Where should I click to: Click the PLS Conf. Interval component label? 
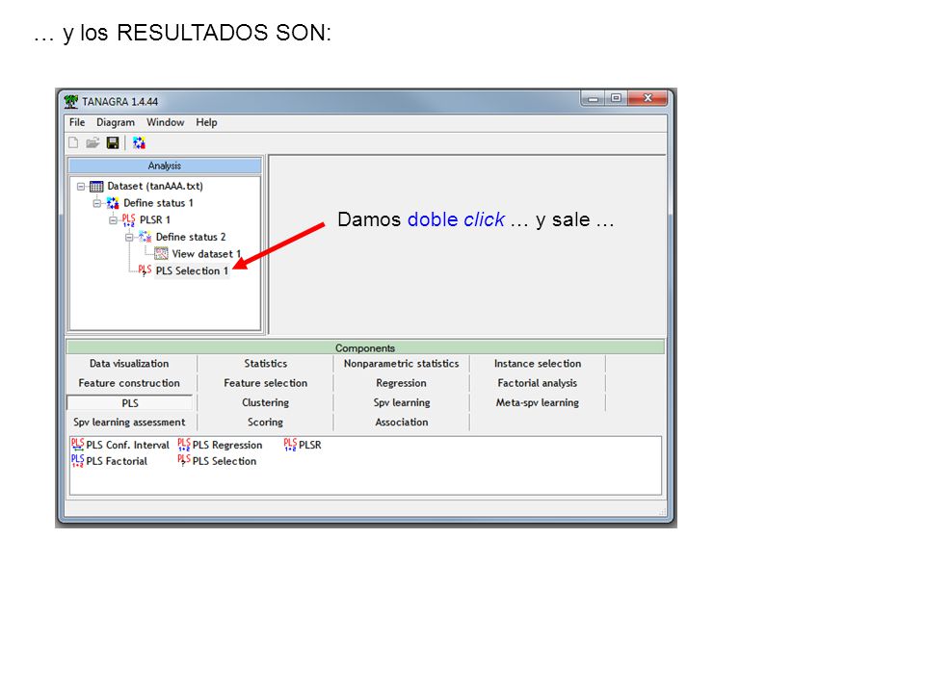tap(127, 445)
